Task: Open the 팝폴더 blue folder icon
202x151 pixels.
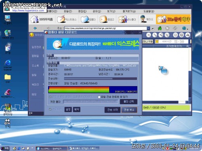Action: 88,19
